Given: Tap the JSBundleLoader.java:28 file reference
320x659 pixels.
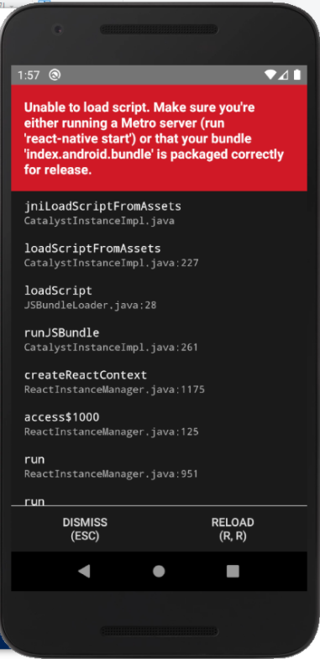Looking at the screenshot, I should tap(91, 305).
